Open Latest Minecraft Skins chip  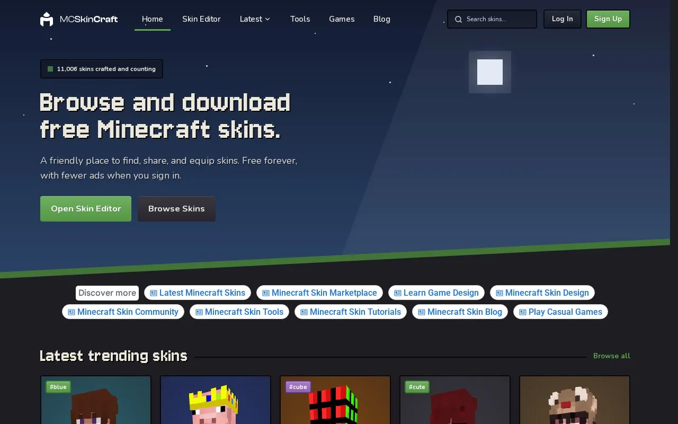click(198, 293)
